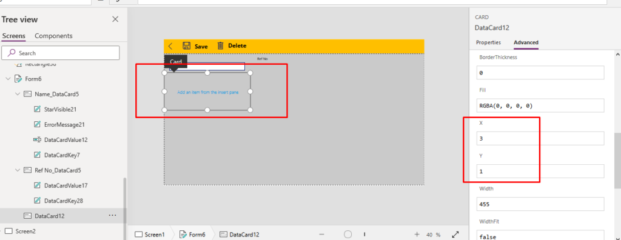The height and width of the screenshot is (240, 621).
Task: Zoom out with the minus button
Action: pos(322,235)
